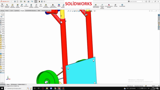Open Delik Hizalama tool
Image resolution: width=160 pixels, height=90 pixels.
click(x=17, y=6)
